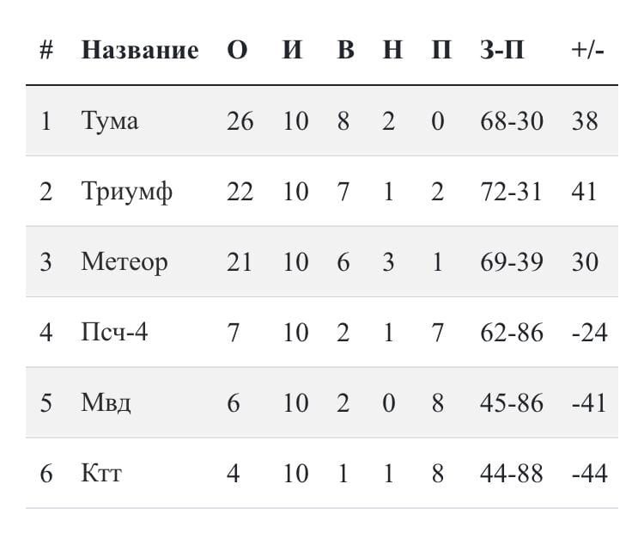Select Метеор's 69-39 goal record
This screenshot has height=533, width=644.
[512, 262]
